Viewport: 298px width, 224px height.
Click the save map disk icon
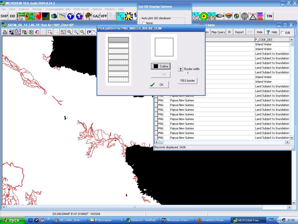click(24, 32)
